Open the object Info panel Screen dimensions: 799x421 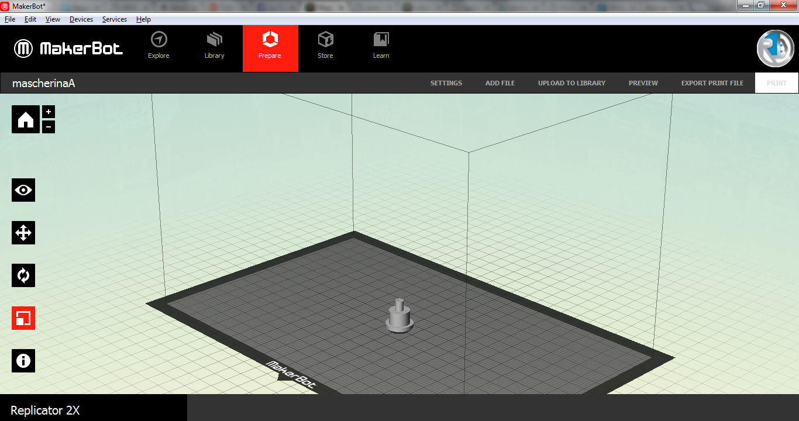[x=23, y=361]
